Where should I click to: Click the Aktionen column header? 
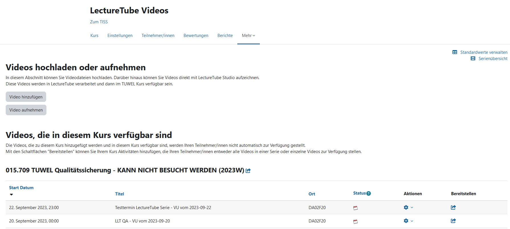point(413,194)
